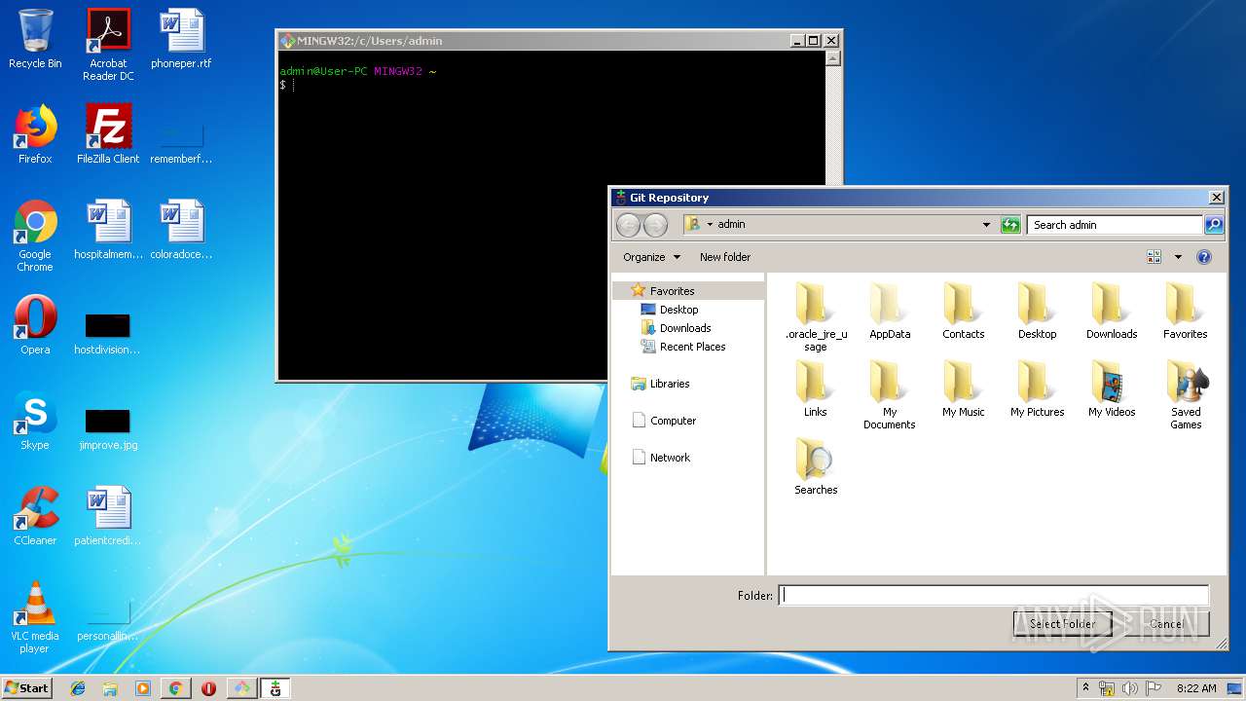
Task: Click the dialog Back navigation arrow
Action: [629, 225]
